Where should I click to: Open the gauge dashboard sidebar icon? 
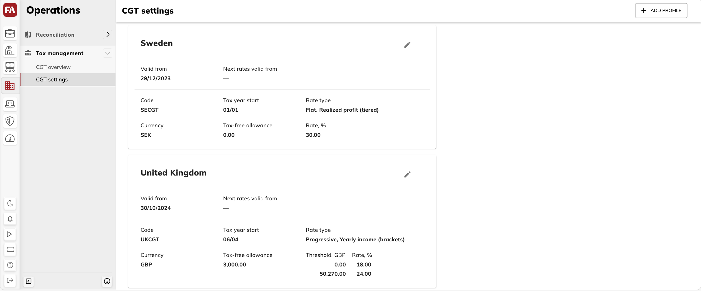point(10,138)
